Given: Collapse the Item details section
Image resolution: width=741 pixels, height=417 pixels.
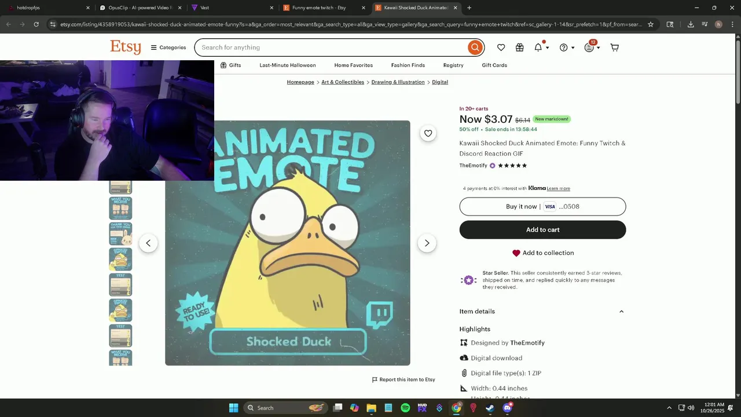Looking at the screenshot, I should point(542,312).
